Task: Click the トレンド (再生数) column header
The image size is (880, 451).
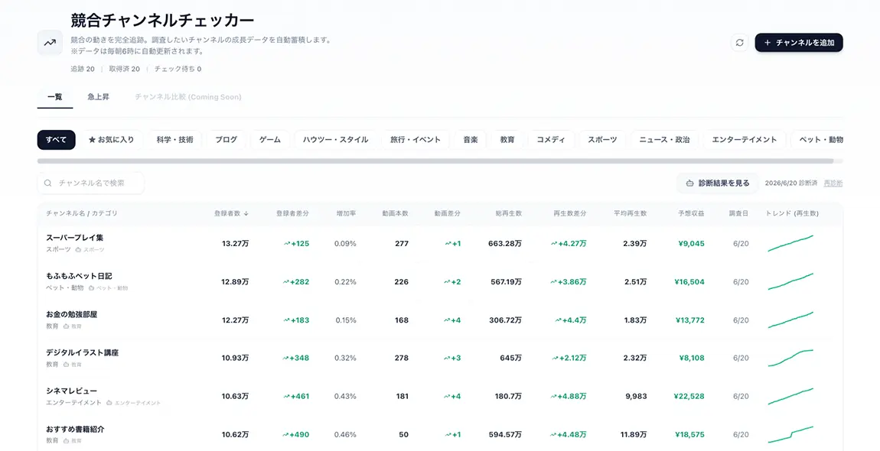Action: point(792,213)
